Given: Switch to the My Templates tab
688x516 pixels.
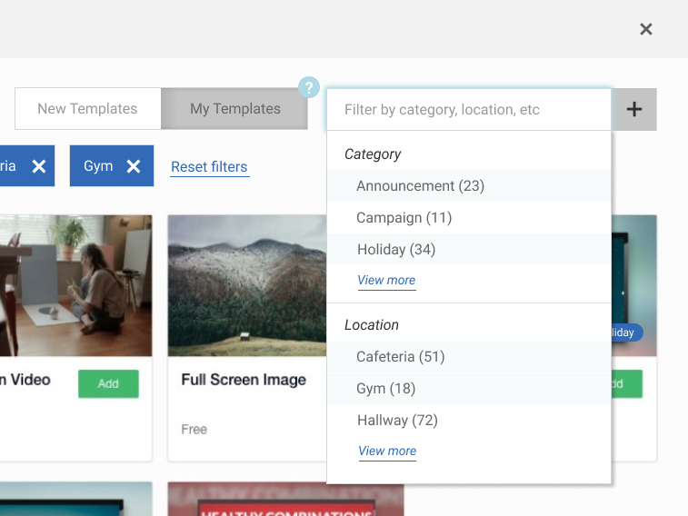Looking at the screenshot, I should coord(234,109).
